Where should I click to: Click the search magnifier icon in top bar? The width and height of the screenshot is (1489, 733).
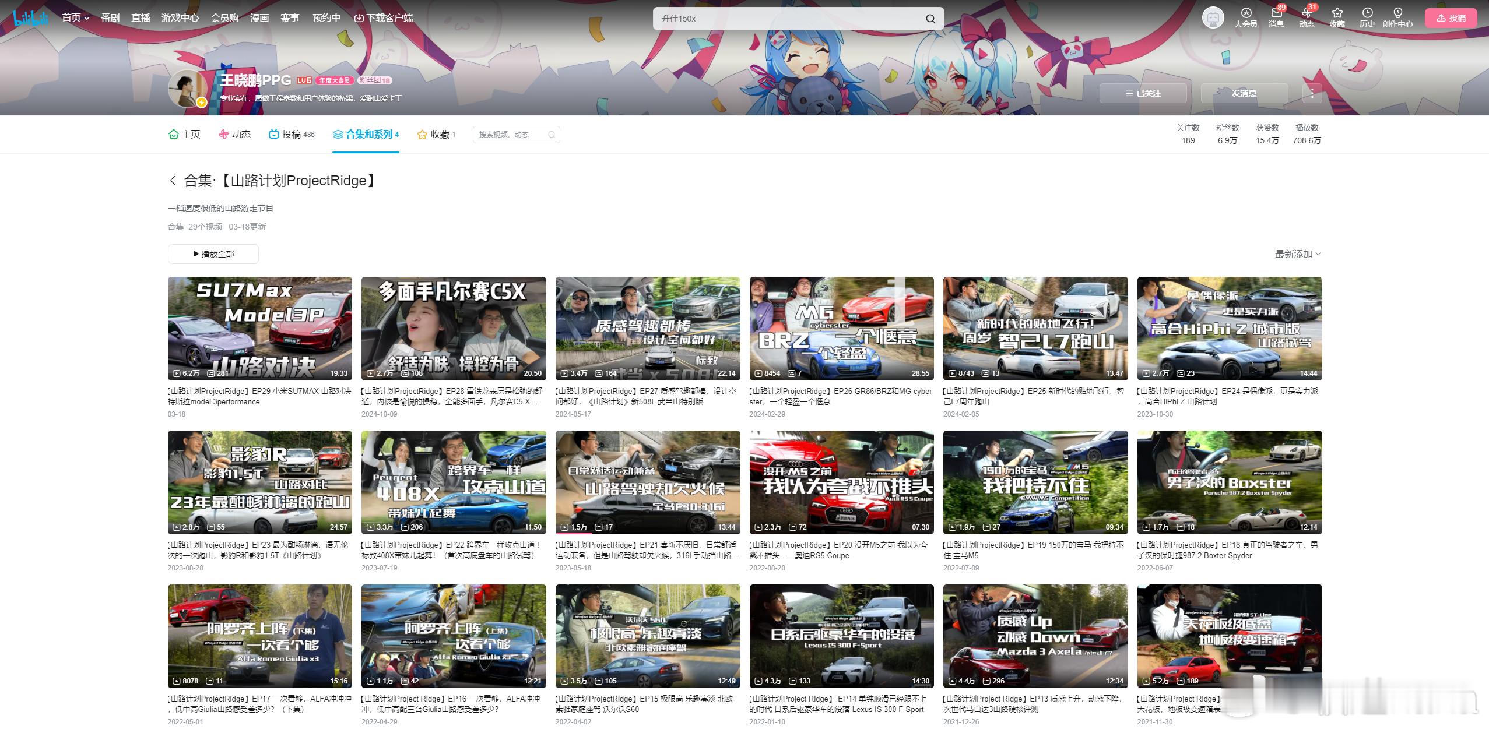tap(930, 19)
